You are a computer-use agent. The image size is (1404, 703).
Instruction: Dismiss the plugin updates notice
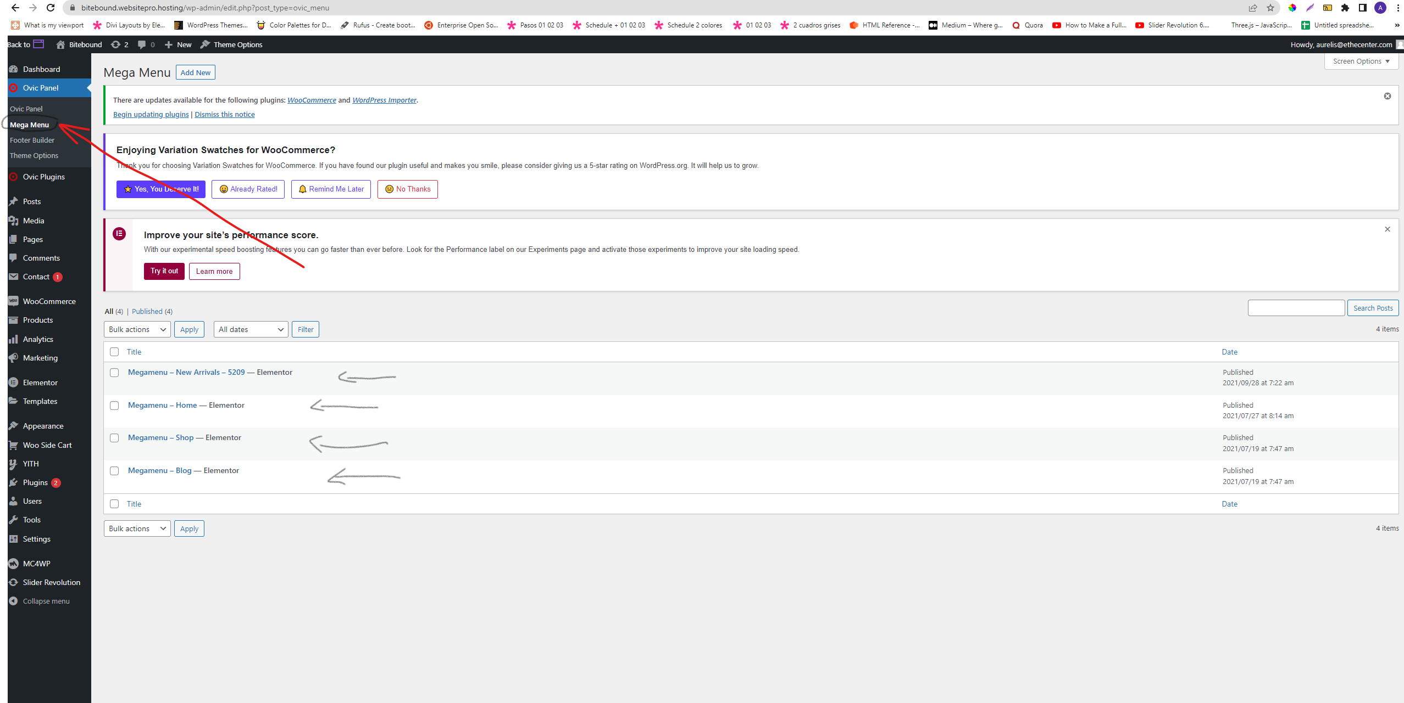(1388, 96)
